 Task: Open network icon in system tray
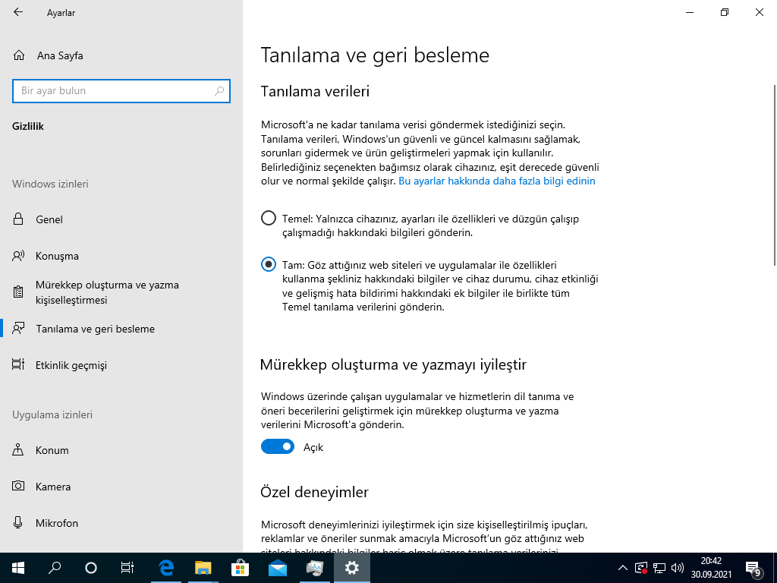(659, 568)
